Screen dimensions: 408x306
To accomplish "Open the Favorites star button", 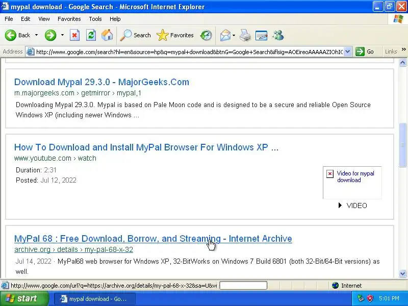I will click(x=175, y=35).
